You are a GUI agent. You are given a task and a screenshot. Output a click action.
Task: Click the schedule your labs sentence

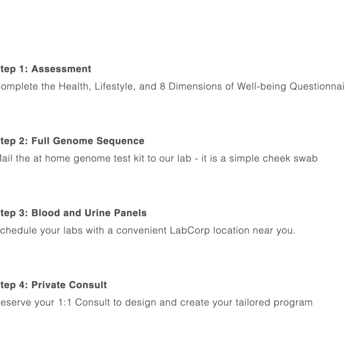pyautogui.click(x=148, y=230)
